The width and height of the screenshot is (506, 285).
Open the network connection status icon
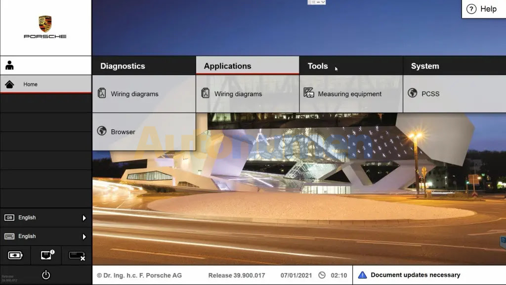point(46,255)
